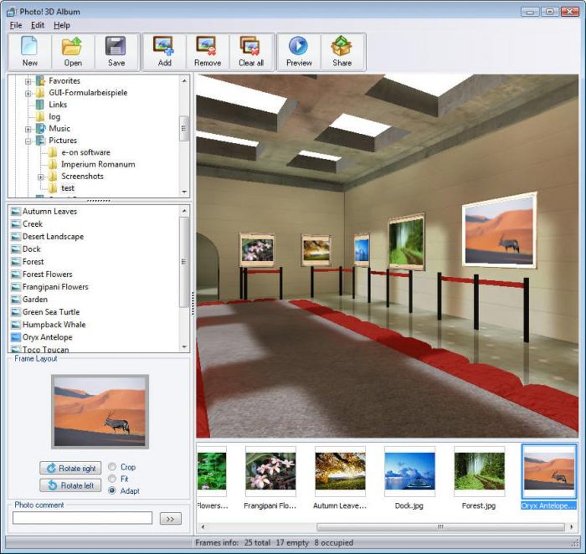Click the Favorites folder icon in tree
The height and width of the screenshot is (554, 586).
(x=40, y=81)
